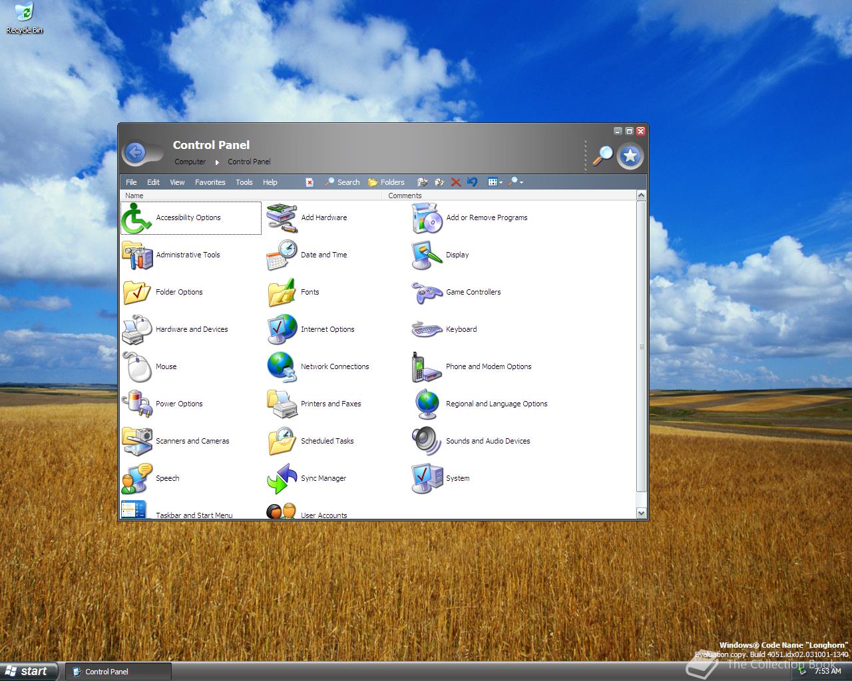Click the Move To toolbar icon
852x681 pixels.
(x=422, y=182)
